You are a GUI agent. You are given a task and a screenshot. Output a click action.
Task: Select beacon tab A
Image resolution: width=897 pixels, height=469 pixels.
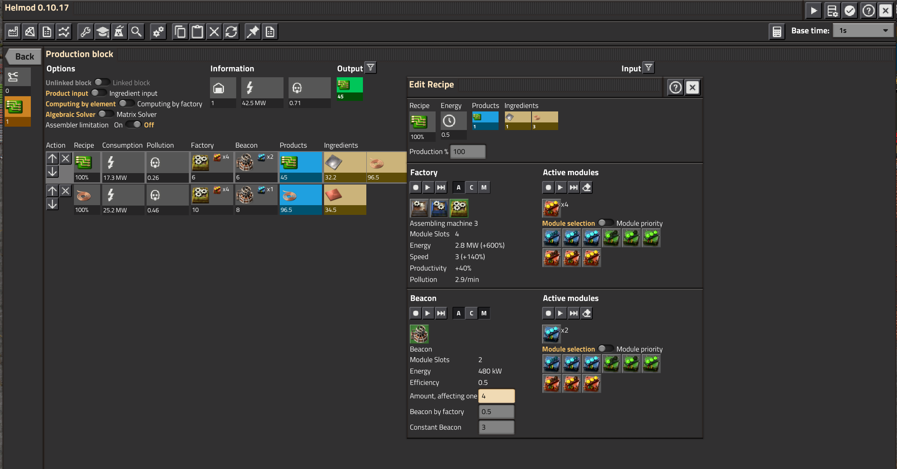coord(458,313)
